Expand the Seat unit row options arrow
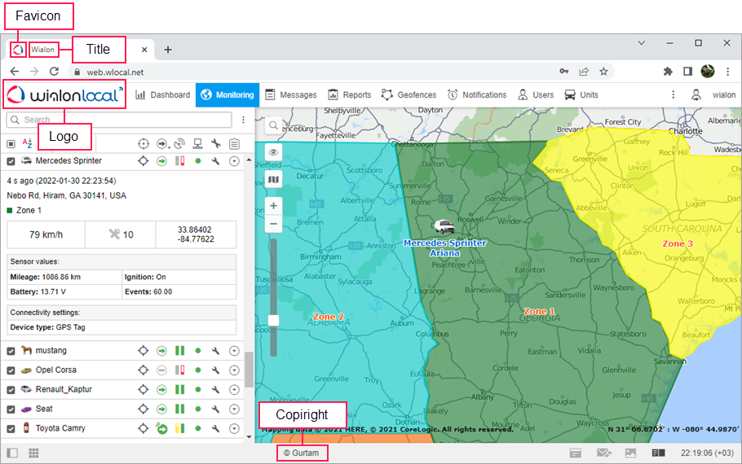 (235, 409)
